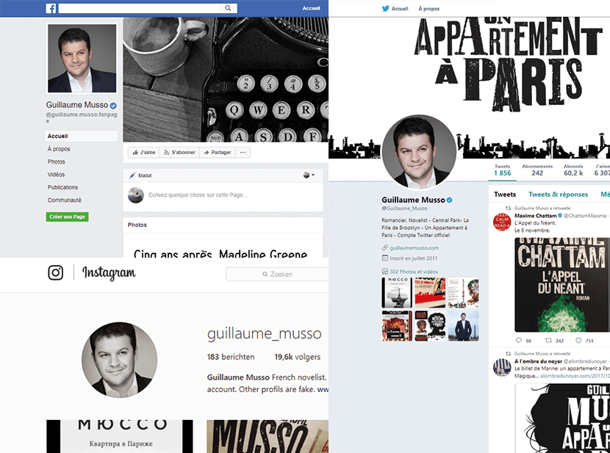Open the globe audience dropdown in Statut box

pyautogui.click(x=309, y=175)
